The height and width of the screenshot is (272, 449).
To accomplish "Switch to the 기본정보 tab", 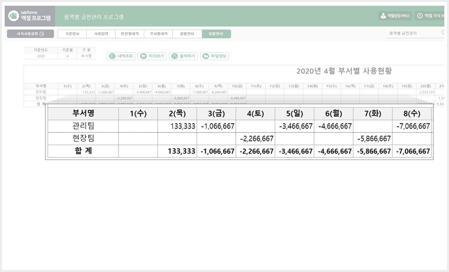I will tap(72, 34).
